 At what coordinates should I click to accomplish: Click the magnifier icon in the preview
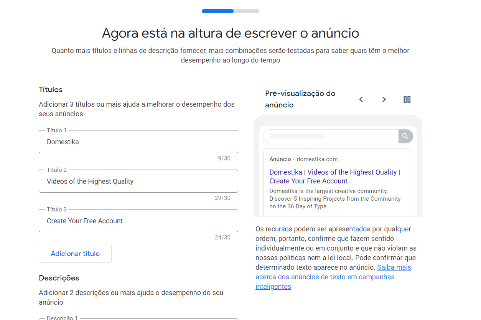click(x=405, y=136)
